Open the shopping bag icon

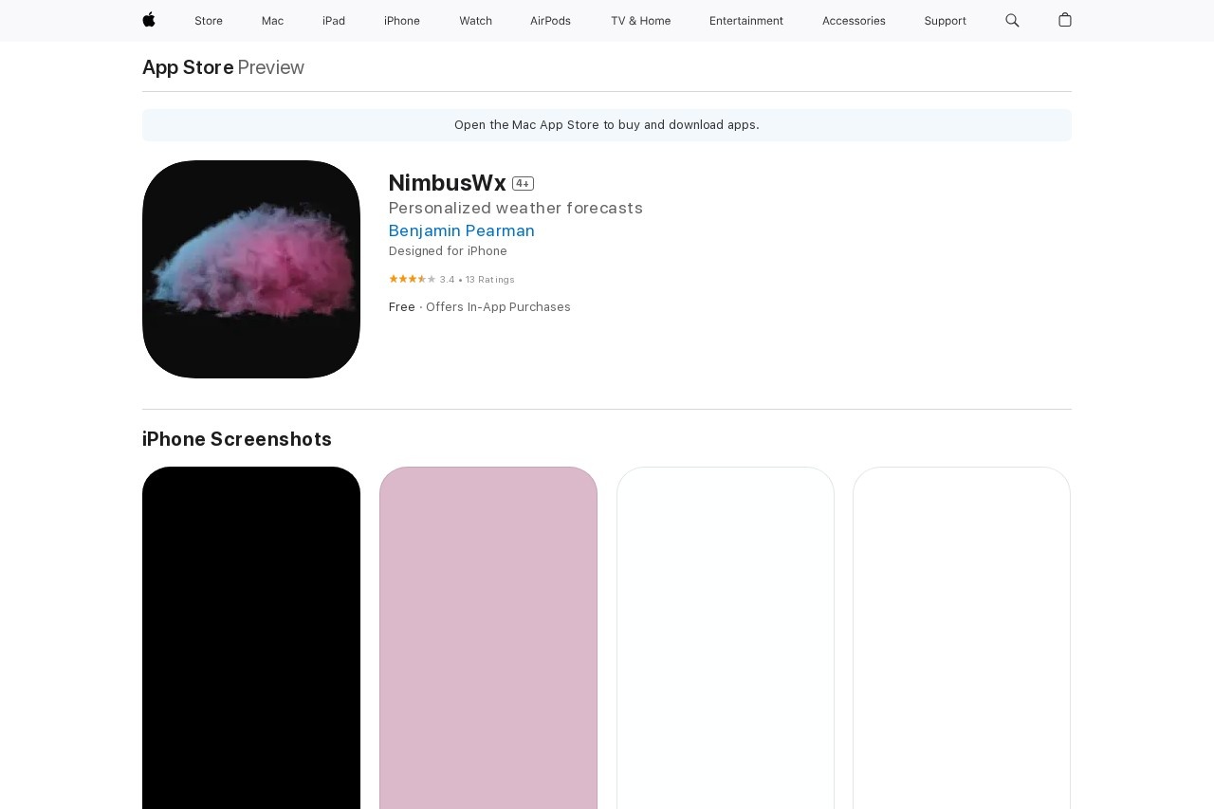[x=1065, y=20]
